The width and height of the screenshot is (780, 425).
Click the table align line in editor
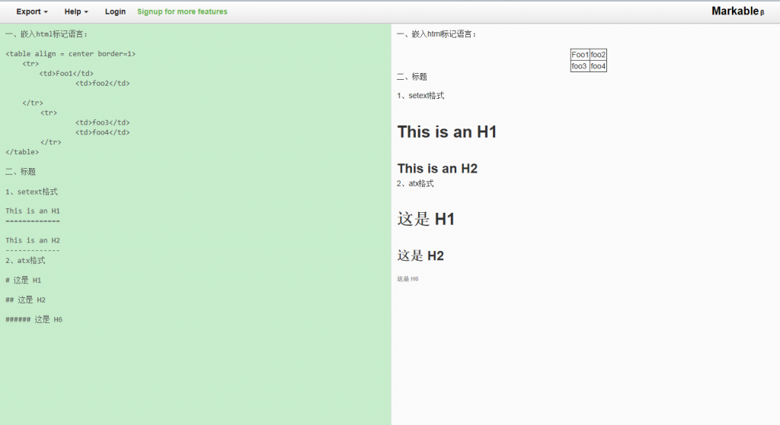70,54
